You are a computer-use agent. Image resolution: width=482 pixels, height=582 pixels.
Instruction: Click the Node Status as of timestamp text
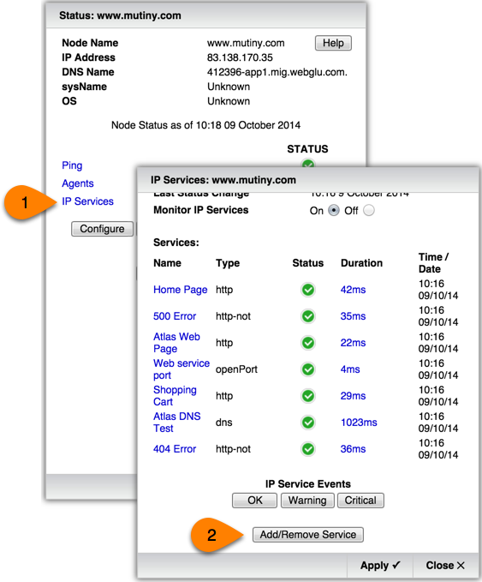205,125
